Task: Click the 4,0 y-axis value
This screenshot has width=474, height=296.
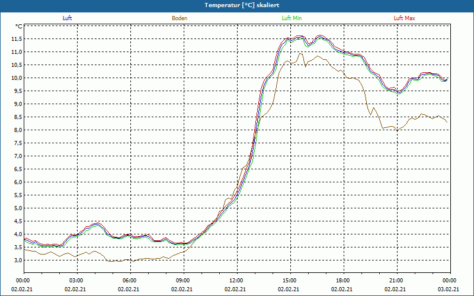Action: point(18,234)
